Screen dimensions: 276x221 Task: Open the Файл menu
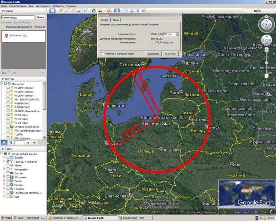(x=4, y=6)
